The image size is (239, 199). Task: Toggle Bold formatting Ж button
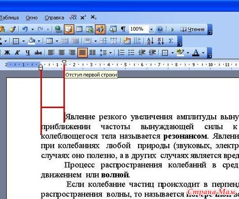point(7,53)
